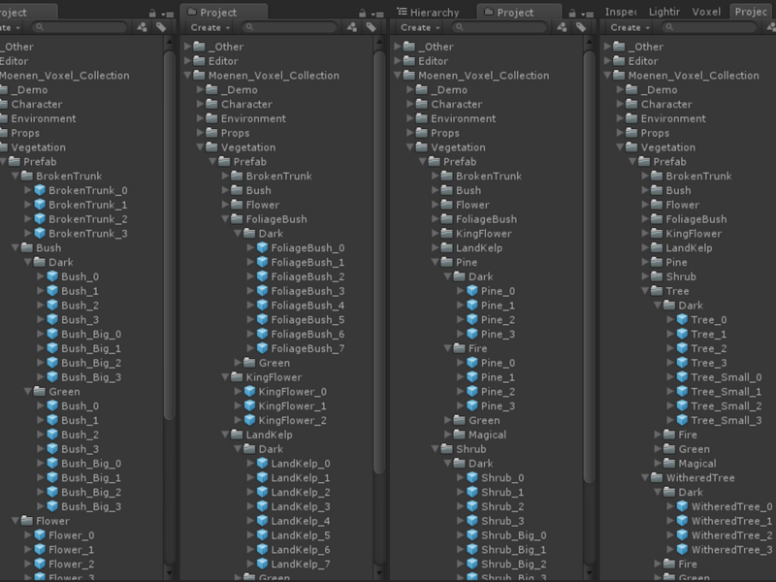Click the vertical scrollbar of the Hierarchy panel
Image resolution: width=776 pixels, height=582 pixels.
[x=590, y=268]
